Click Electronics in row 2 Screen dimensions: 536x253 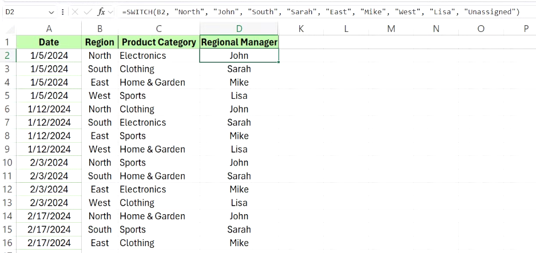[143, 55]
